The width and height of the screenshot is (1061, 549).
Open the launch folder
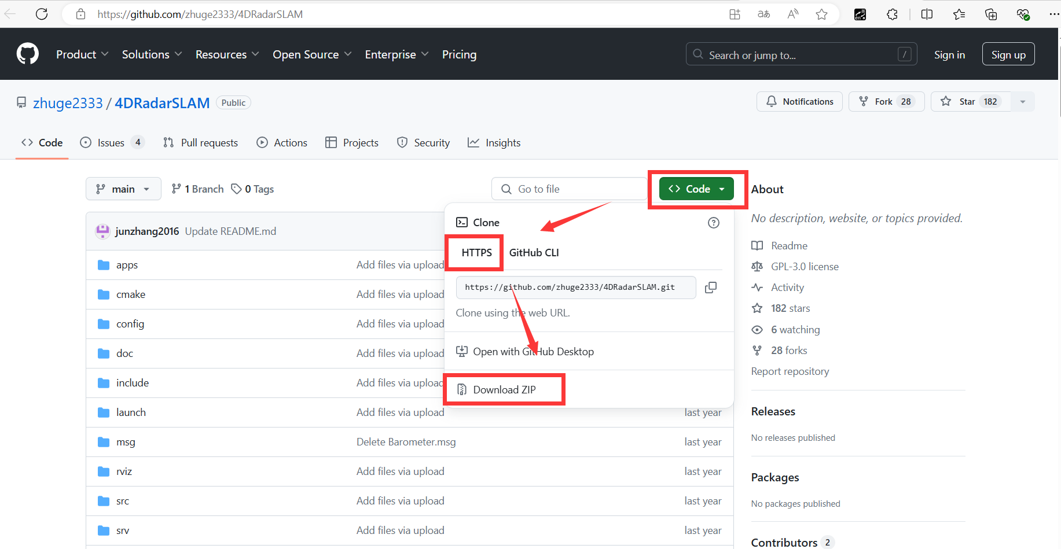(x=131, y=412)
